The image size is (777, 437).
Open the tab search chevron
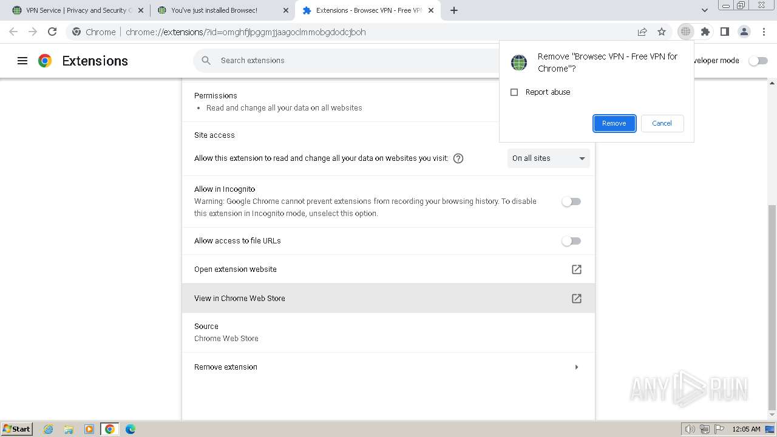705,10
